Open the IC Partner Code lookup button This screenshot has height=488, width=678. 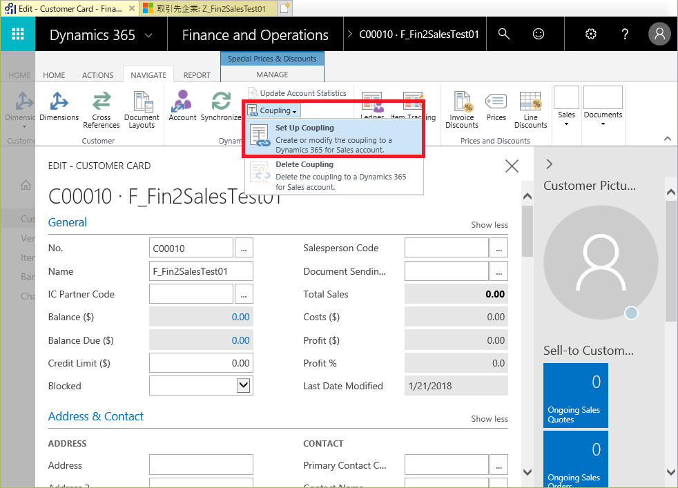[244, 294]
